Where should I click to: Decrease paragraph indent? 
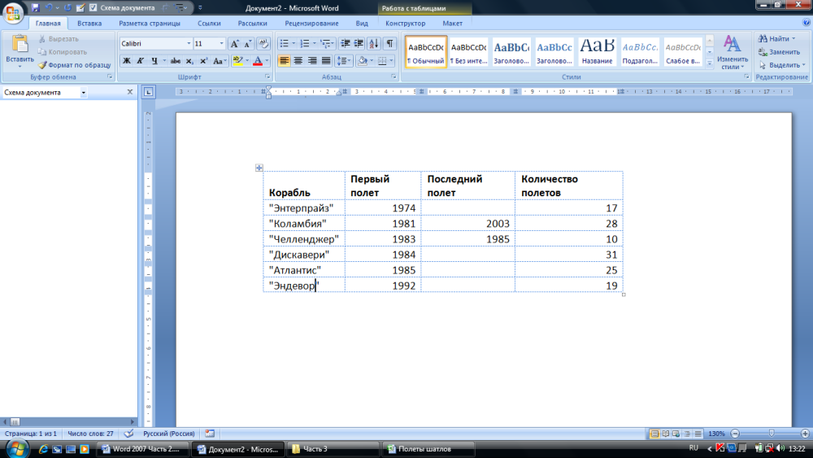(x=345, y=44)
